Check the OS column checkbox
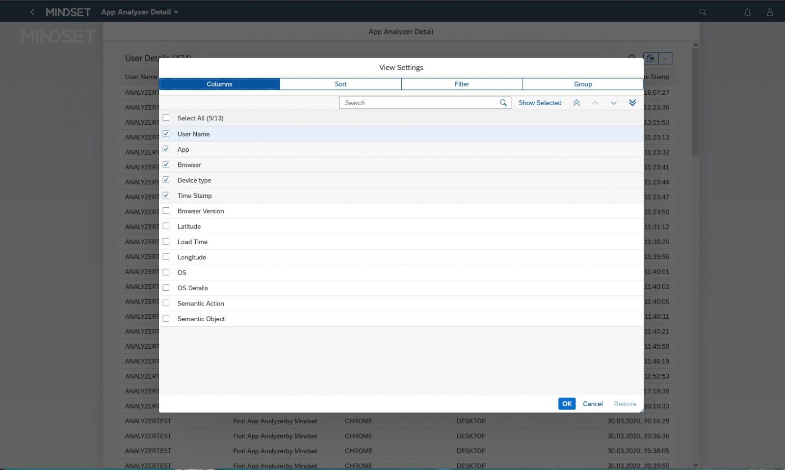This screenshot has width=785, height=470. [x=166, y=272]
